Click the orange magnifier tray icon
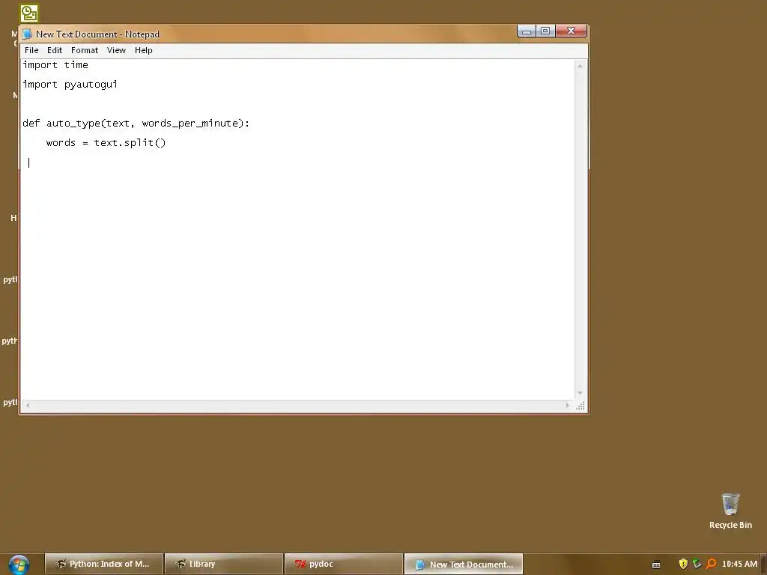This screenshot has width=767, height=575. pos(712,564)
